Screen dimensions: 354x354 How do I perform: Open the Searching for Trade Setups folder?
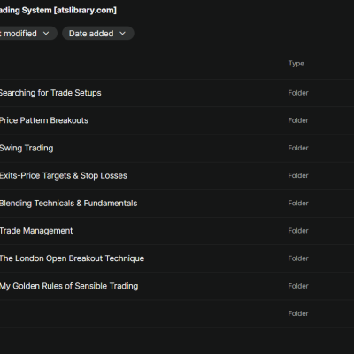(x=50, y=93)
